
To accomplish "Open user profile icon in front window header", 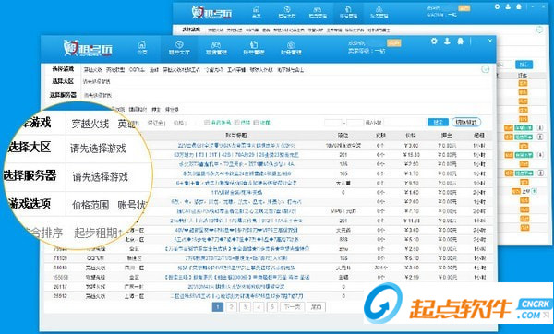I will tap(447, 42).
